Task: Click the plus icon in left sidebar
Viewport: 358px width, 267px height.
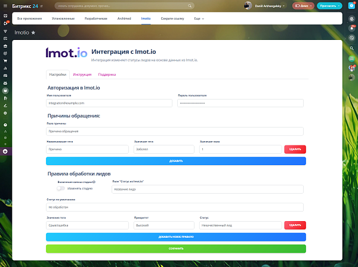Action: point(5,144)
